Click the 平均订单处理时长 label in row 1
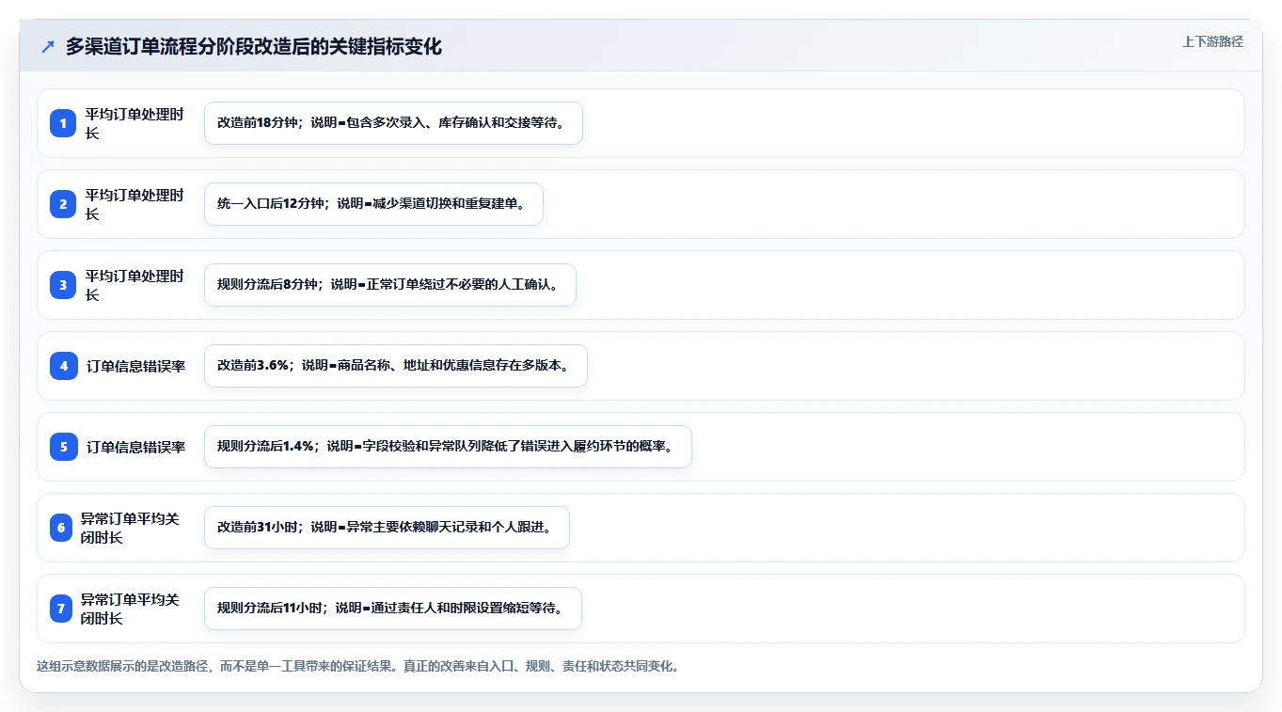This screenshot has height=712, width=1282. coord(135,123)
